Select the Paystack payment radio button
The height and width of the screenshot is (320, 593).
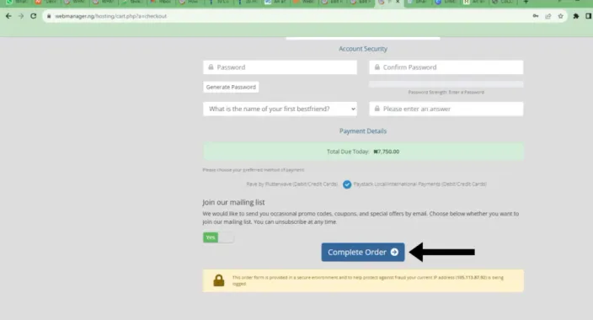point(347,184)
